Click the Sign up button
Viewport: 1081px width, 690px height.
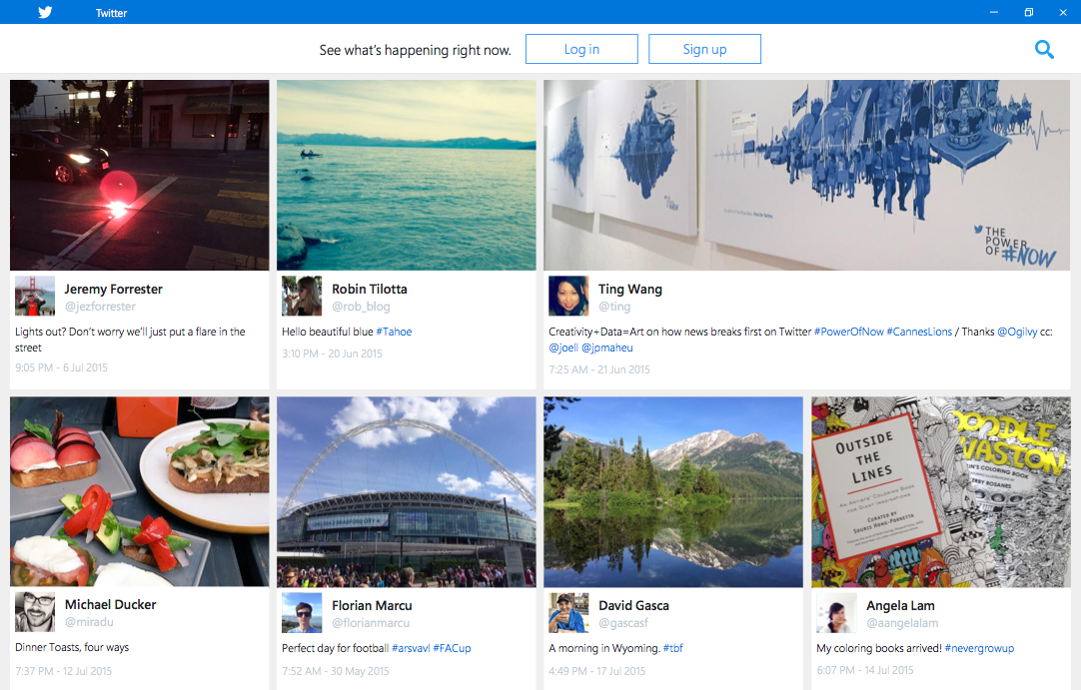coord(704,48)
